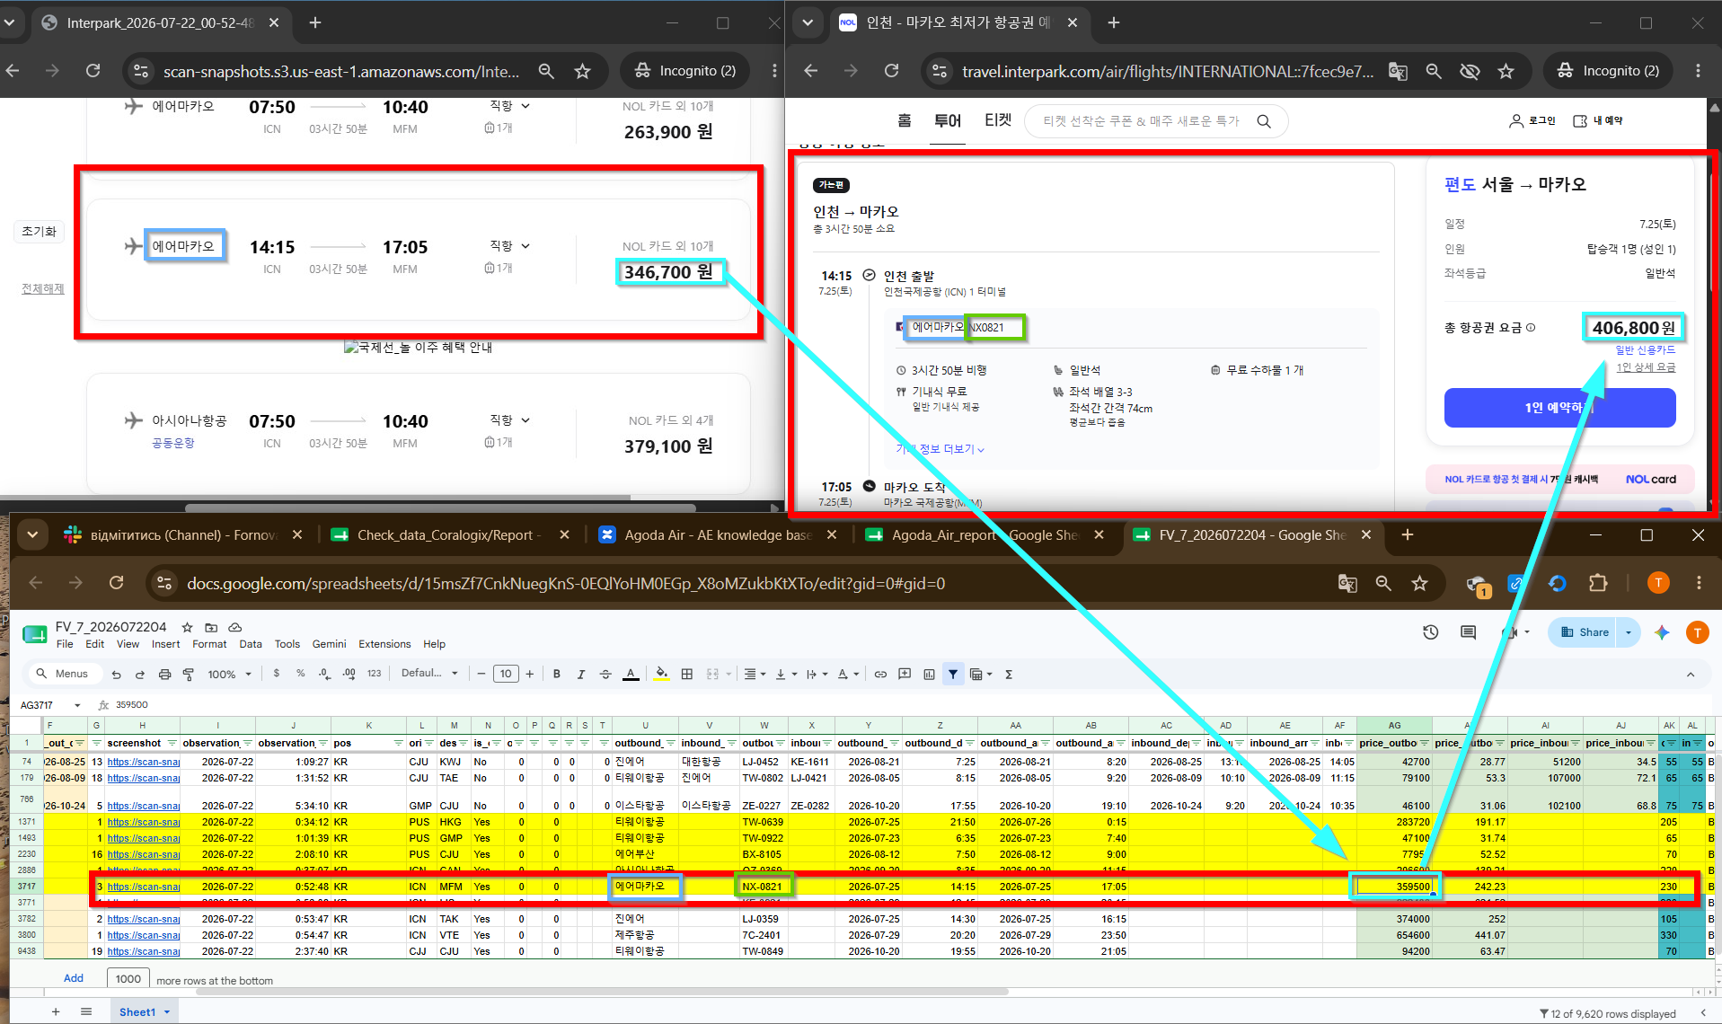This screenshot has height=1024, width=1722.
Task: Move the FV_7_2026072204 document using folder icon
Action: [211, 627]
